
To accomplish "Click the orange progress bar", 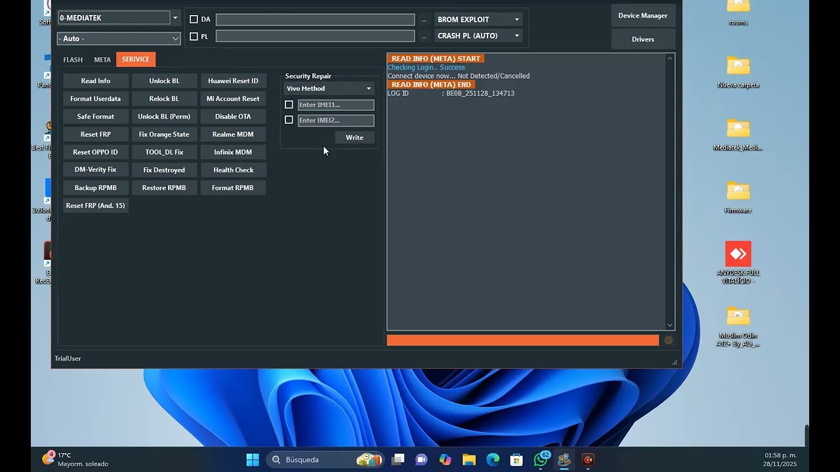I will coord(523,340).
